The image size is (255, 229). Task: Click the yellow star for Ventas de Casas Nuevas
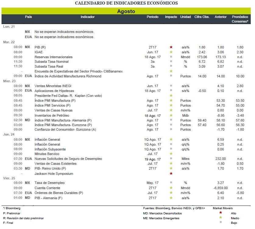coord(171,110)
